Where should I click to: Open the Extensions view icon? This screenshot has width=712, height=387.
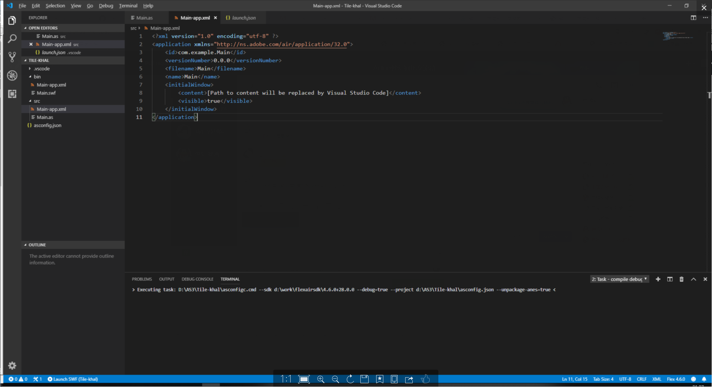(x=12, y=94)
